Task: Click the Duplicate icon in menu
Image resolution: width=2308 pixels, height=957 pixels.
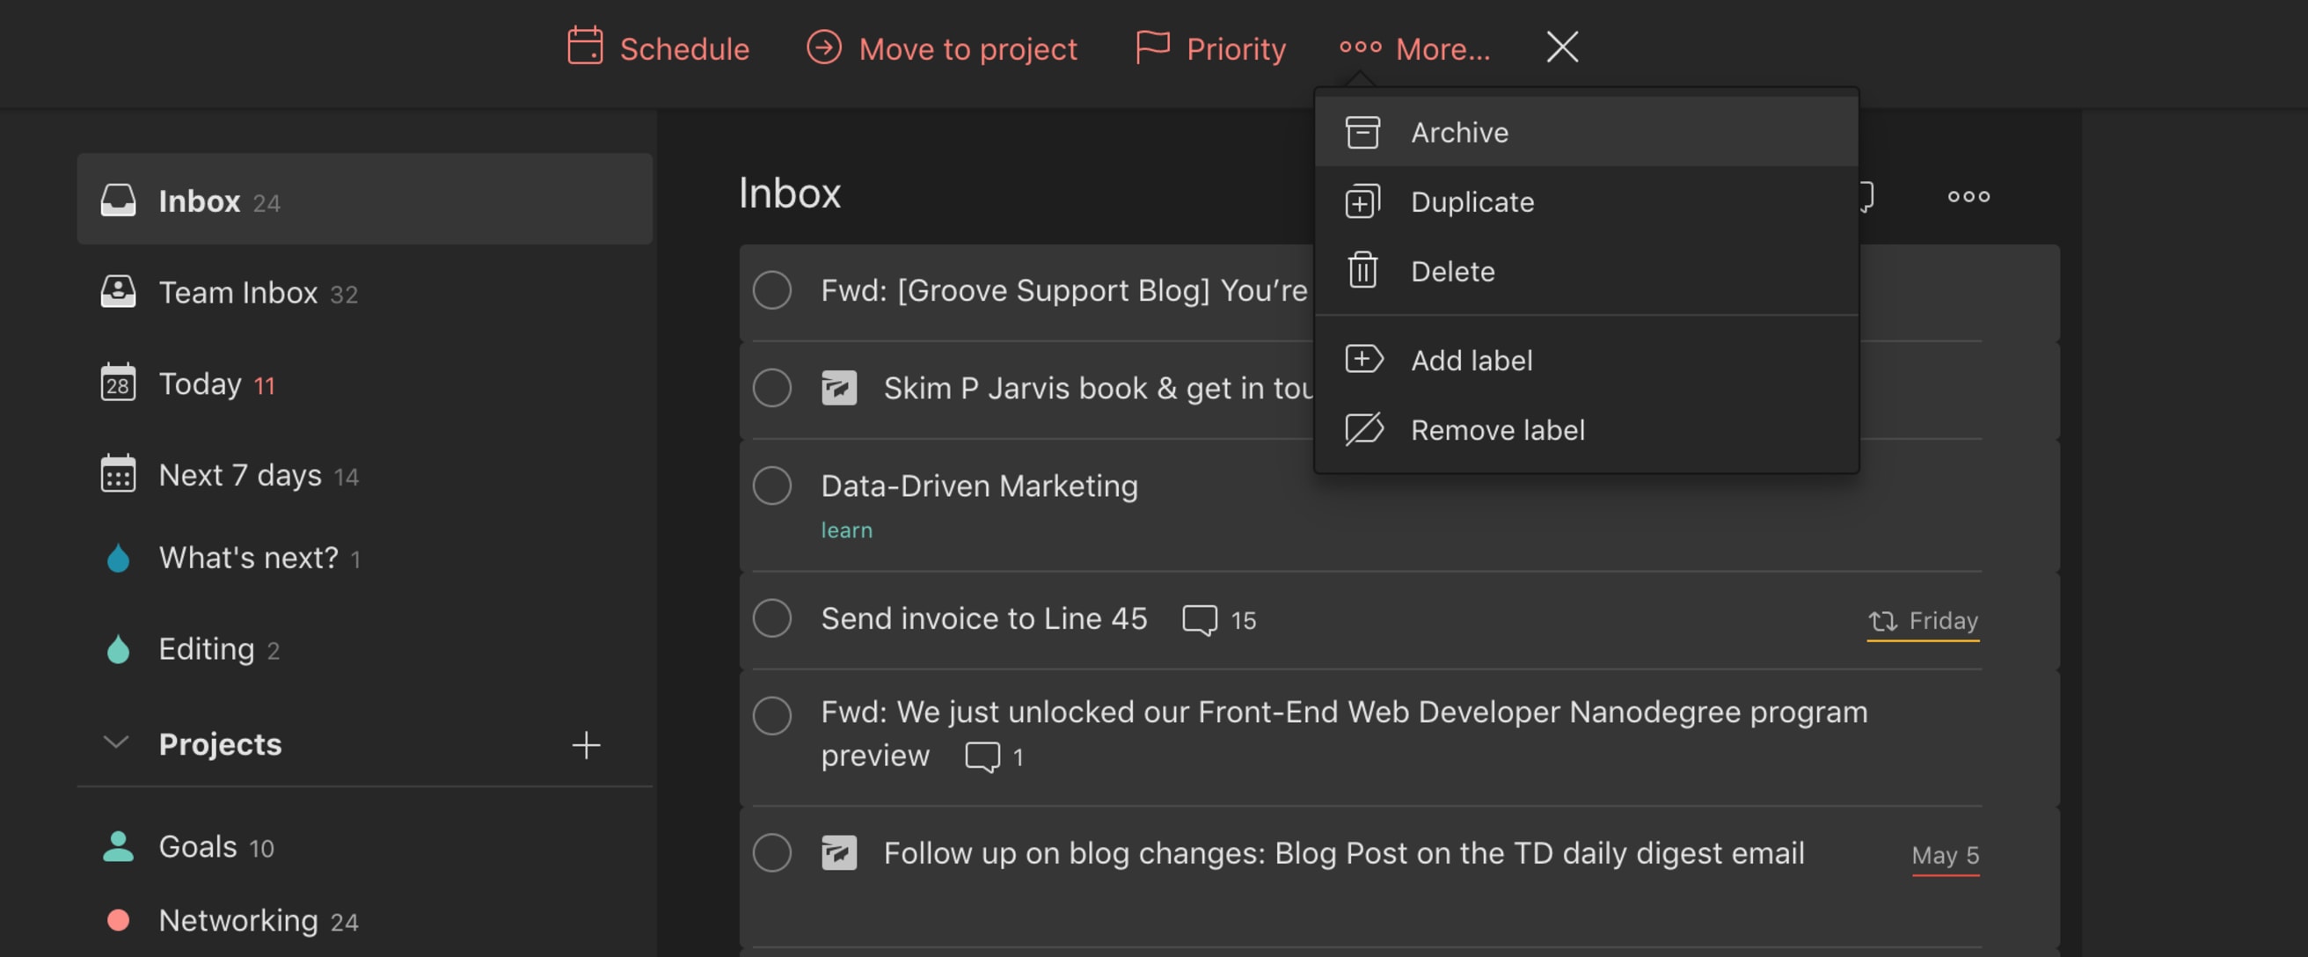Action: 1362,201
